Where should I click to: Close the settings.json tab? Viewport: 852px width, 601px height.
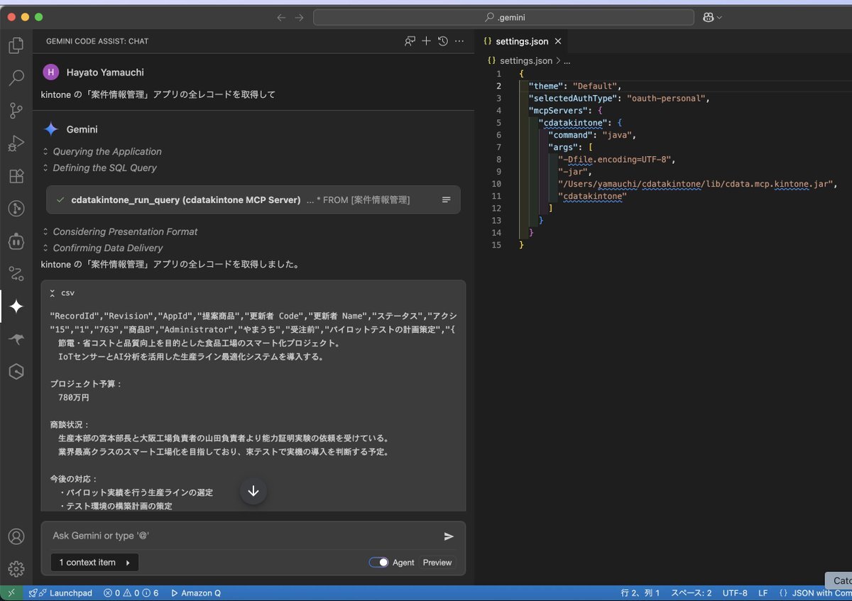pyautogui.click(x=558, y=41)
